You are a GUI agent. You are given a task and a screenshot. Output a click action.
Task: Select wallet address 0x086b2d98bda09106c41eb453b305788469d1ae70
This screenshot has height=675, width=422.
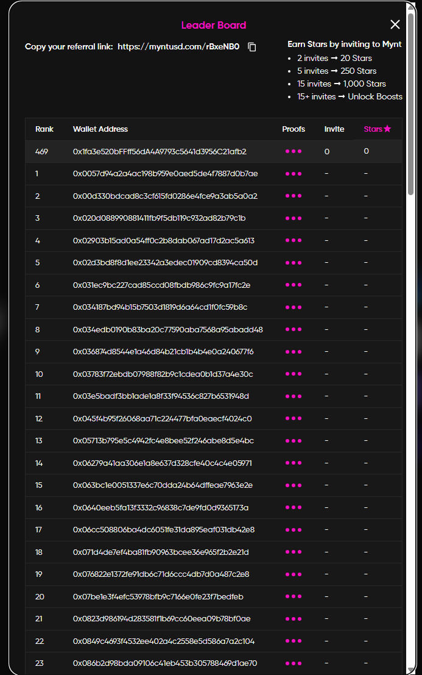point(164,663)
